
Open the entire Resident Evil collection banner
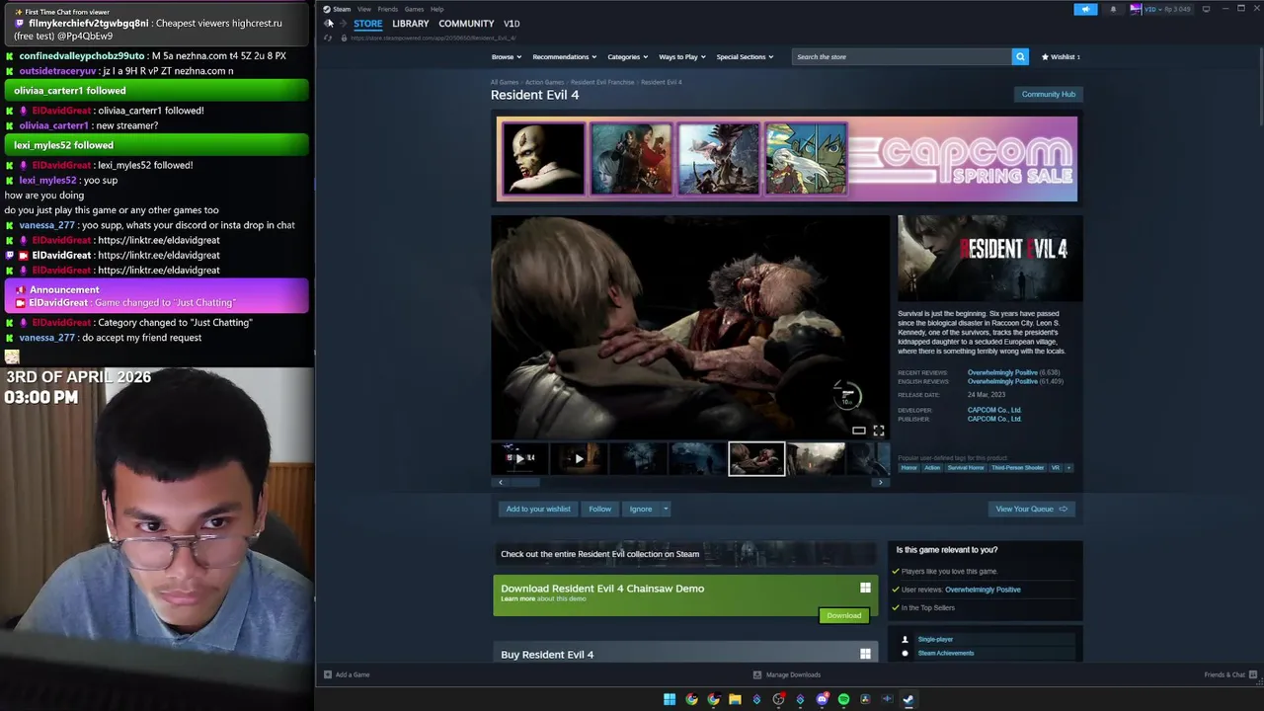[685, 554]
